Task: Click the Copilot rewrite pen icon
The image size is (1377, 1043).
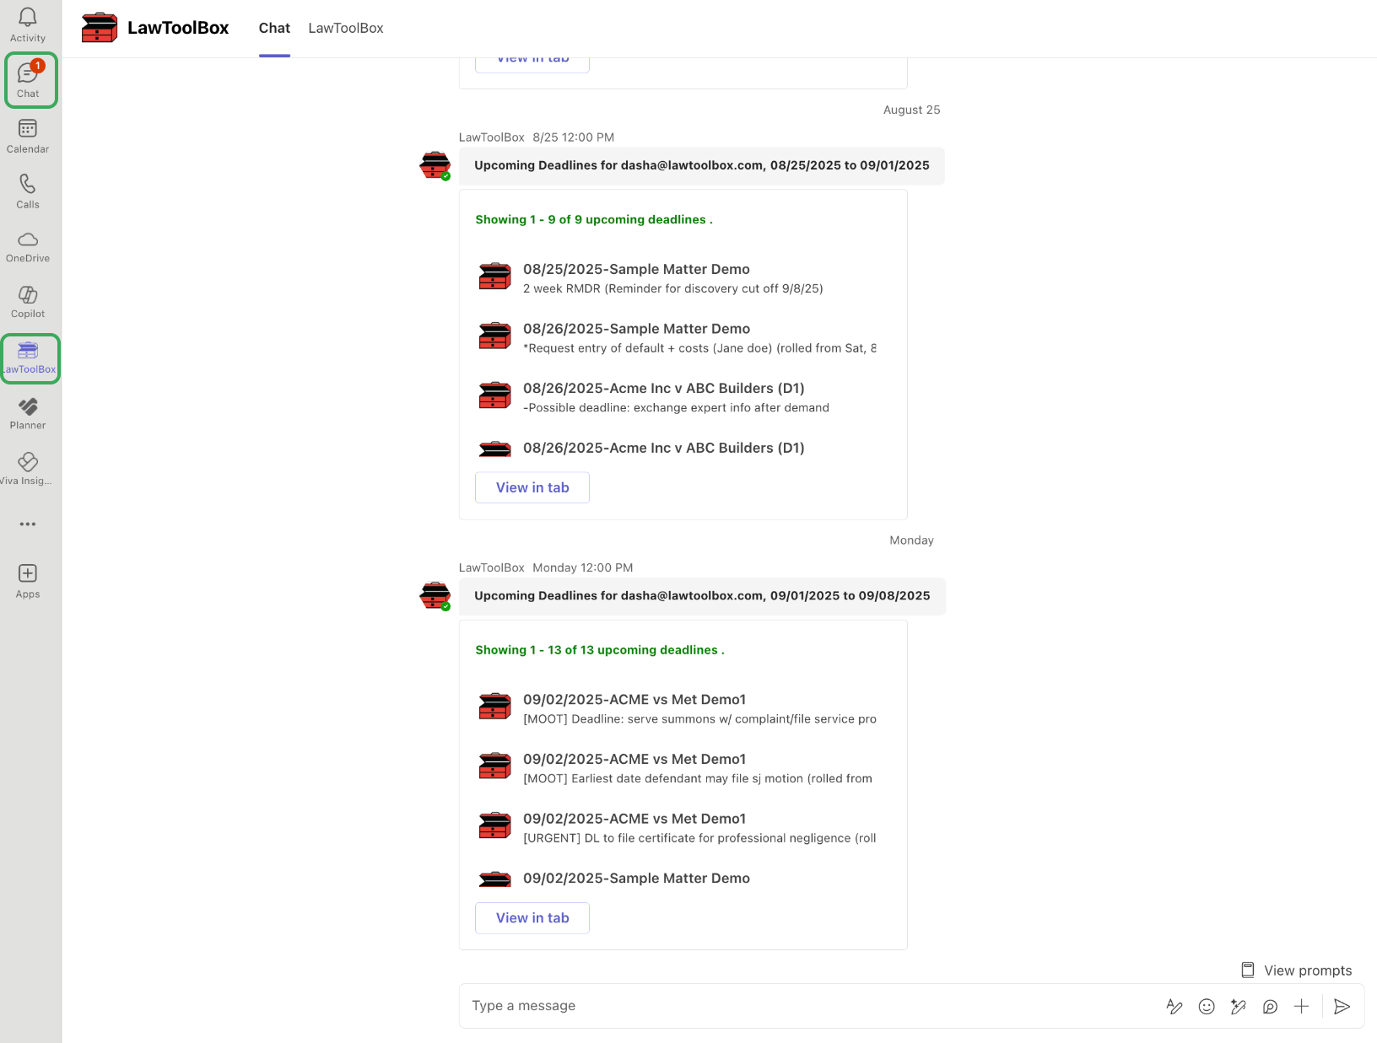Action: pos(1239,1006)
